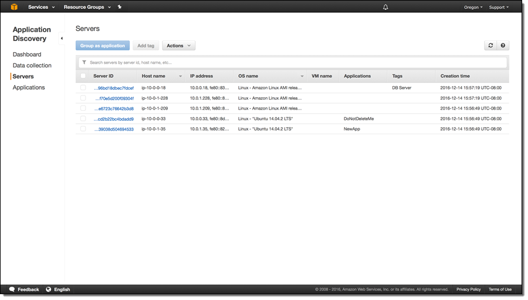Collapse the Application Discovery sidebar arrow
The height and width of the screenshot is (300, 528).
coord(62,39)
